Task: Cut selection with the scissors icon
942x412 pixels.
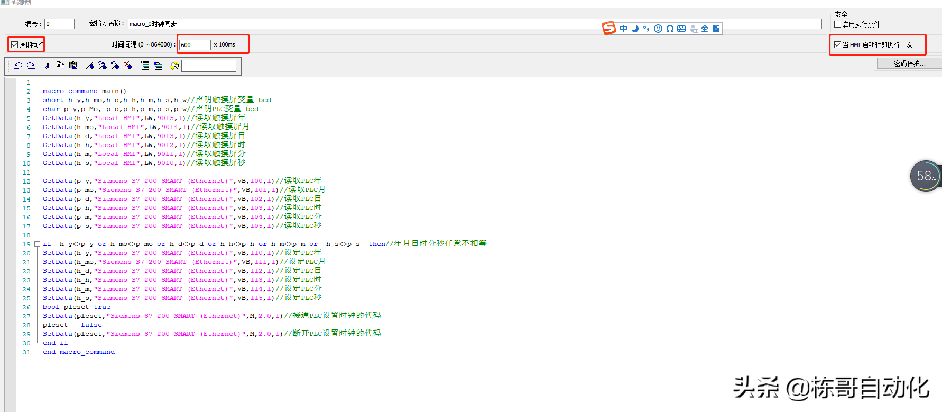Action: click(x=48, y=66)
